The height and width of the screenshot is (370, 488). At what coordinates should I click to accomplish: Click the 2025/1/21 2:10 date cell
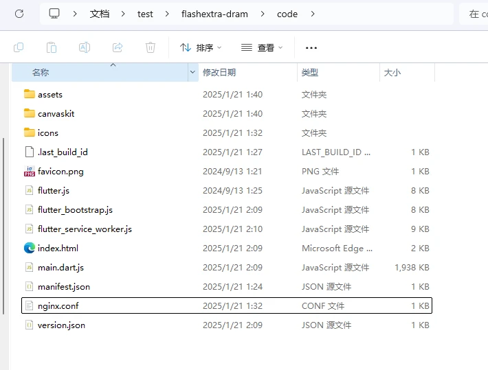(x=232, y=229)
